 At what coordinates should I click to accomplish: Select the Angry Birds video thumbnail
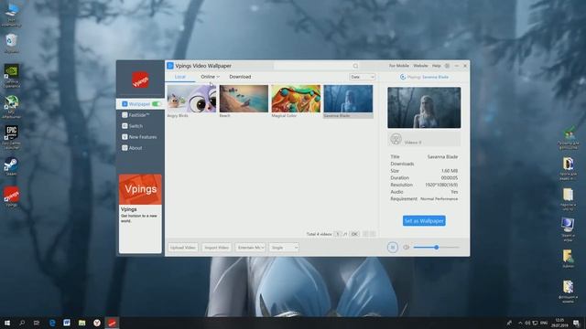click(x=191, y=99)
